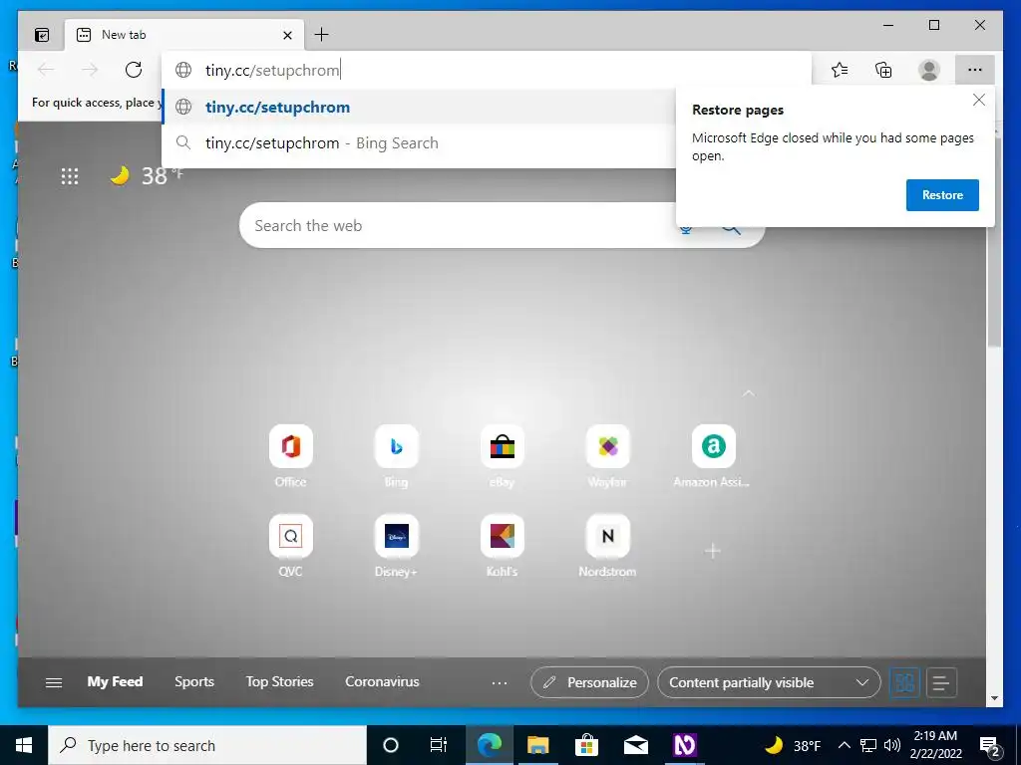This screenshot has height=765, width=1021.
Task: Open the notification center icon
Action: (990, 746)
